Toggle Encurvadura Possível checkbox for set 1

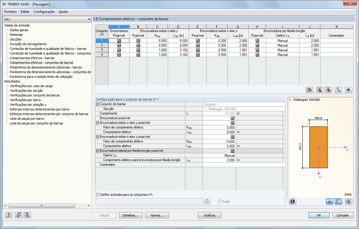coord(119,41)
